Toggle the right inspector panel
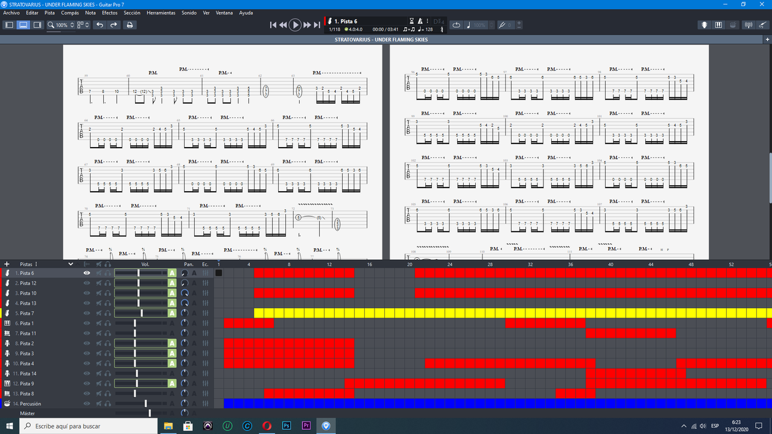The width and height of the screenshot is (772, 434). pyautogui.click(x=37, y=25)
